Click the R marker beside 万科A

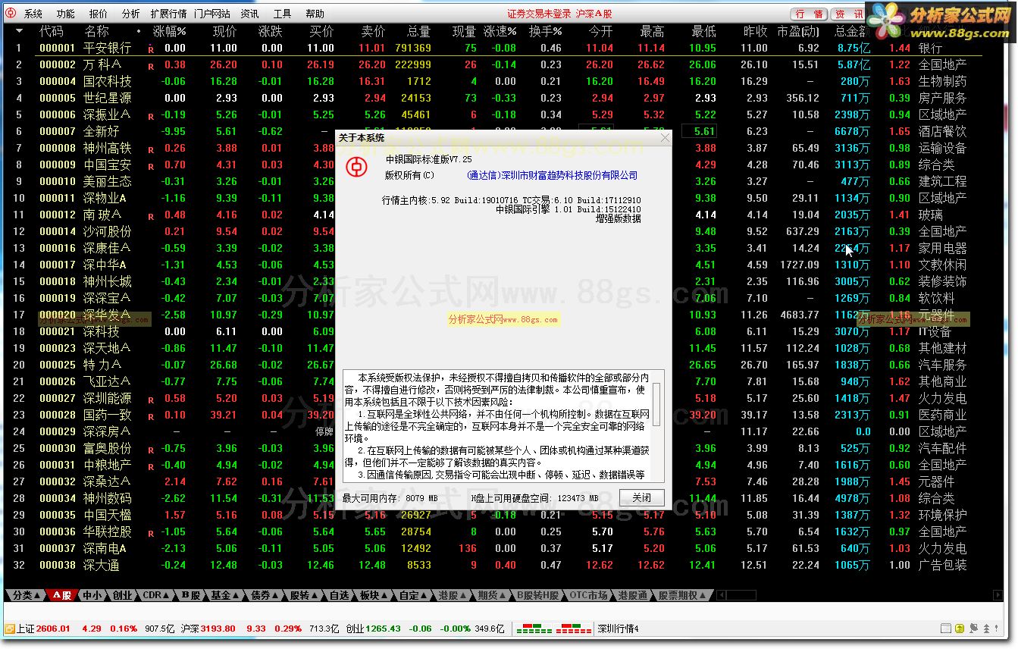[x=151, y=66]
